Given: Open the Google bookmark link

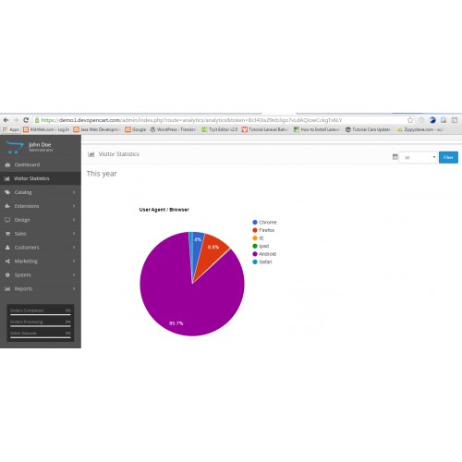Looking at the screenshot, I should [x=136, y=129].
